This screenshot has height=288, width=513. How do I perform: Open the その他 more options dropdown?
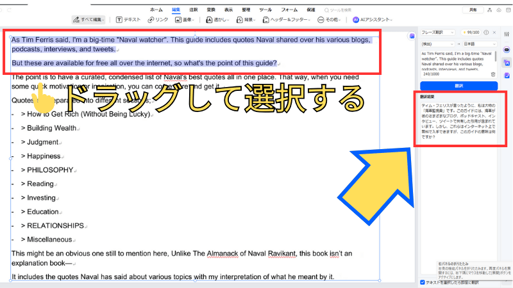point(329,20)
